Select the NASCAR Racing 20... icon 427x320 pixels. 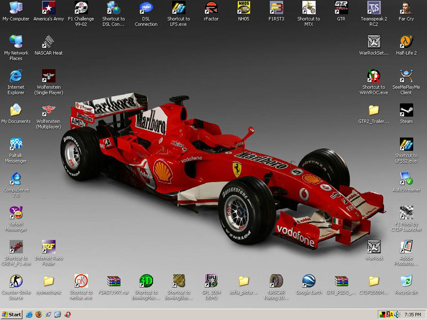(276, 287)
